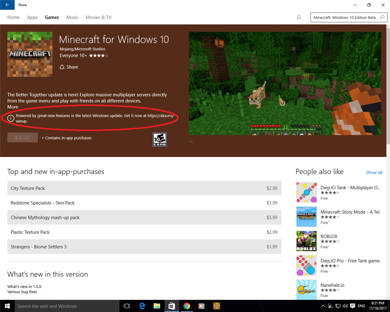
Task: Click the Share label
Action: [72, 67]
